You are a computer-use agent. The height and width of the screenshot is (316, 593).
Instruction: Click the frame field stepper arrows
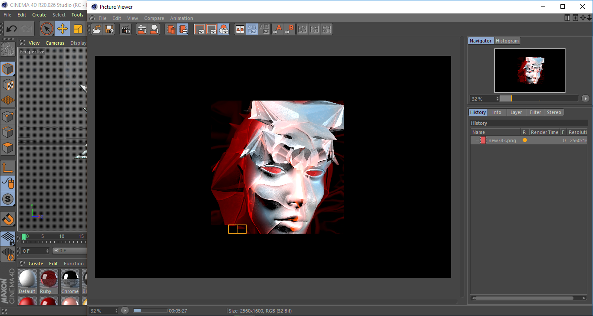click(48, 251)
